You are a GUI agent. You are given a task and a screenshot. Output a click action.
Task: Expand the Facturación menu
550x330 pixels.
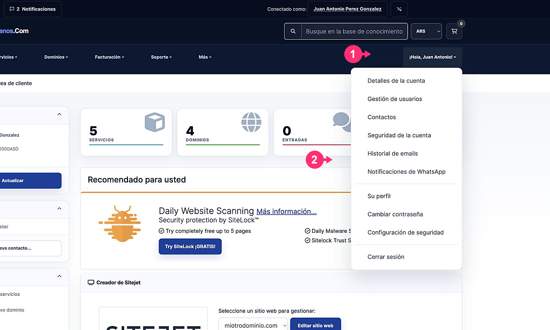click(x=109, y=57)
